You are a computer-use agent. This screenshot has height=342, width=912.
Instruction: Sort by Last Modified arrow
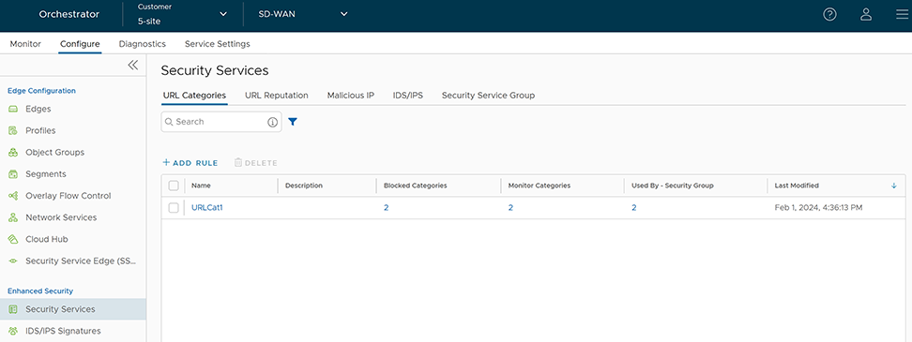coord(894,186)
